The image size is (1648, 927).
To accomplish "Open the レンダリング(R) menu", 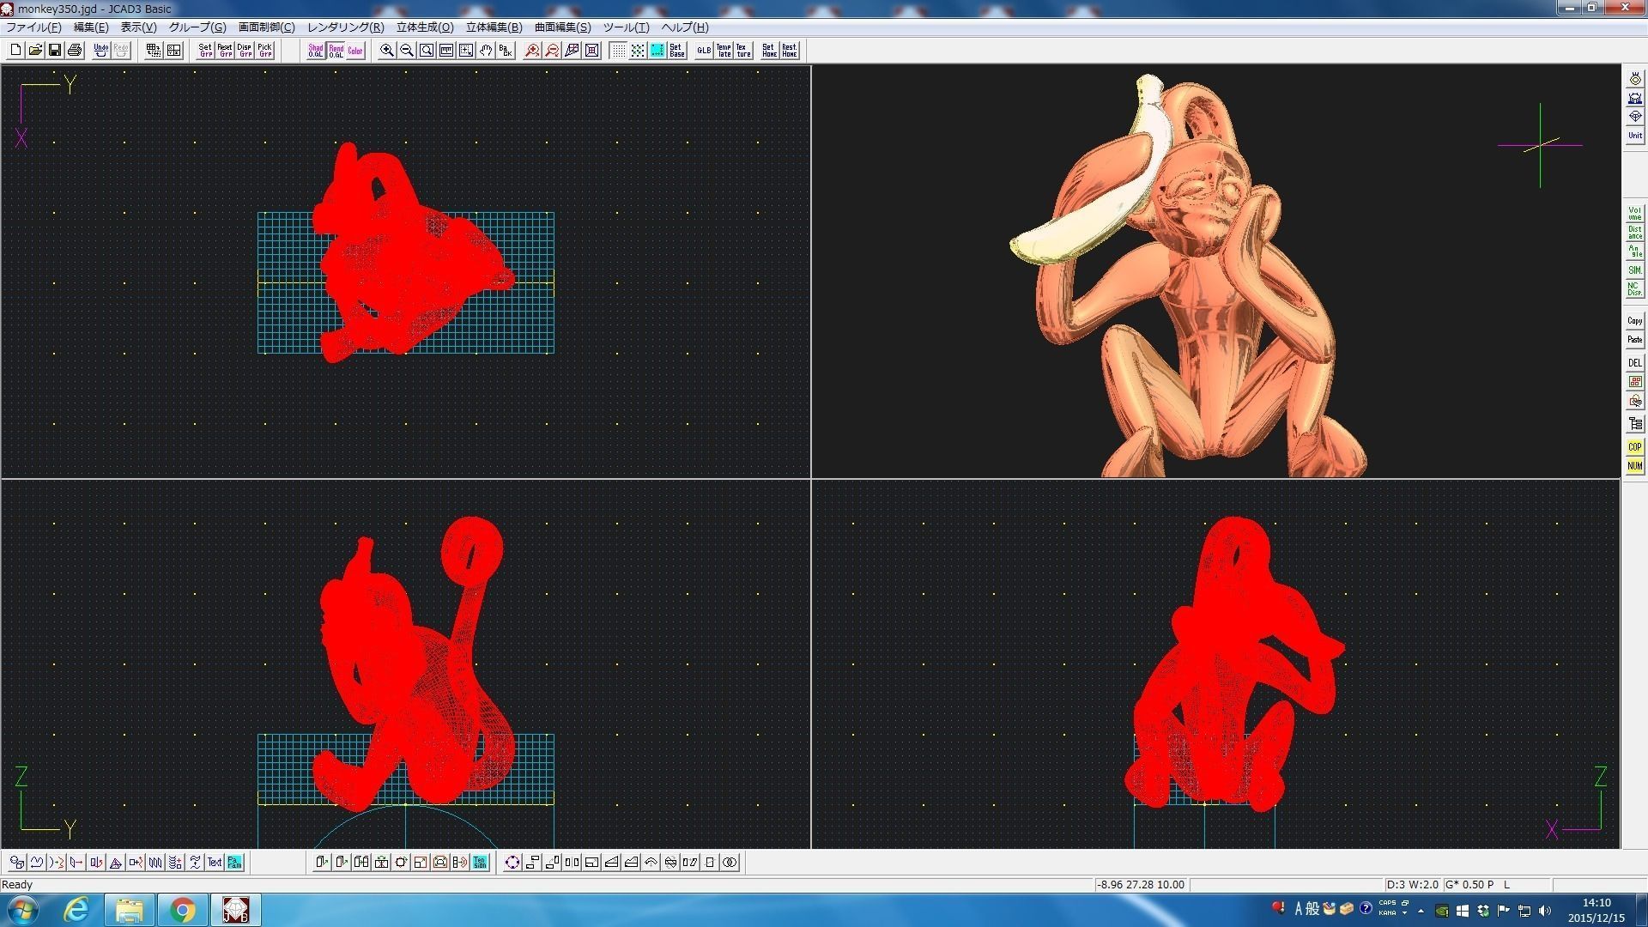I will 346,27.
